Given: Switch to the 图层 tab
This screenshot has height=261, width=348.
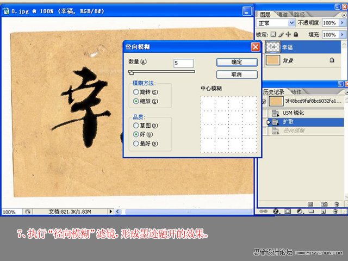Looking at the screenshot, I should [x=265, y=15].
